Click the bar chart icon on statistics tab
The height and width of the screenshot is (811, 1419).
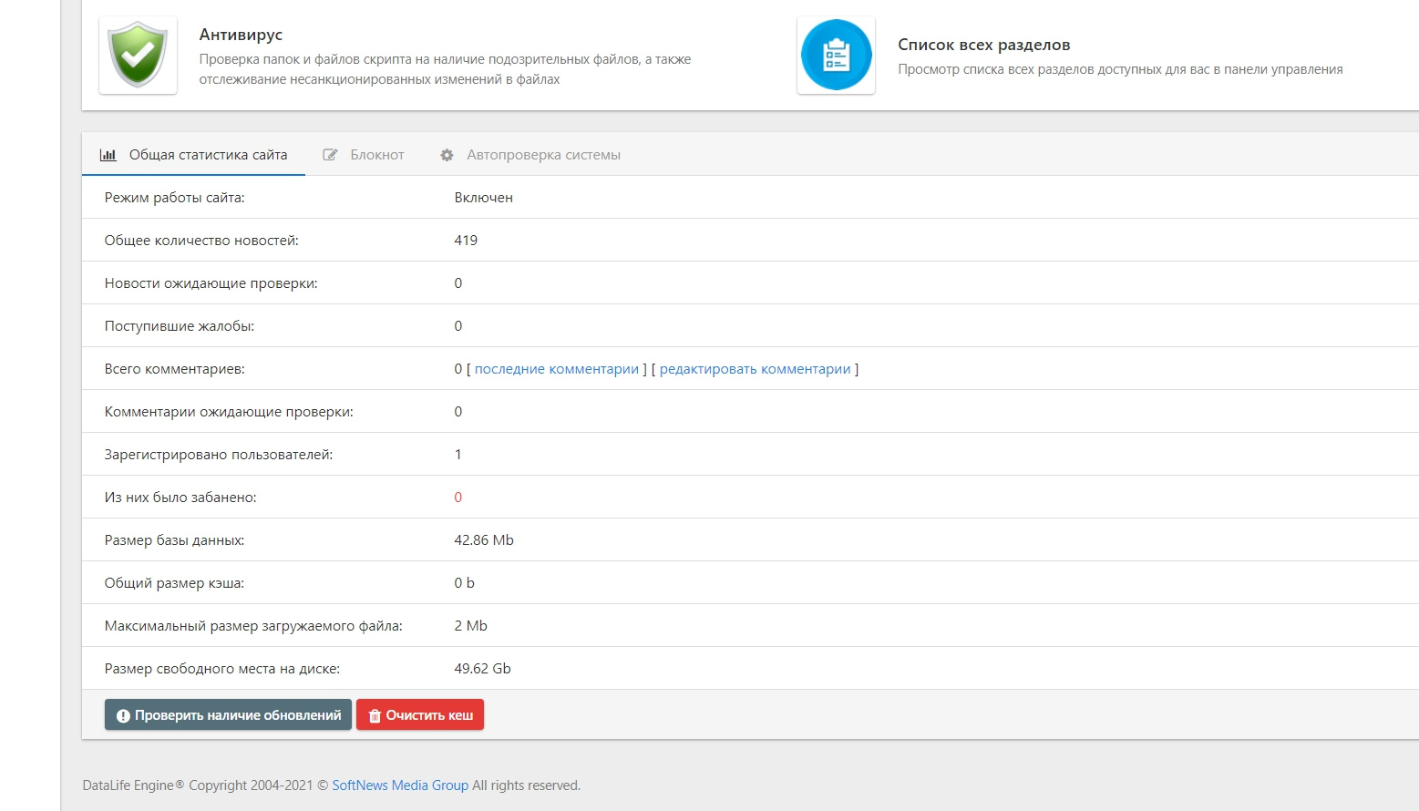pyautogui.click(x=108, y=155)
